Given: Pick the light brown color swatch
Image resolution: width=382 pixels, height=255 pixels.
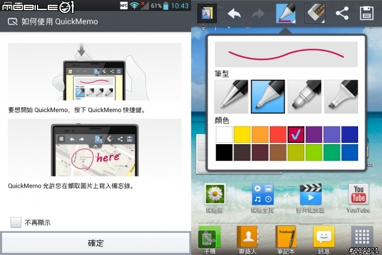Looking at the screenshot, I should click(278, 153).
